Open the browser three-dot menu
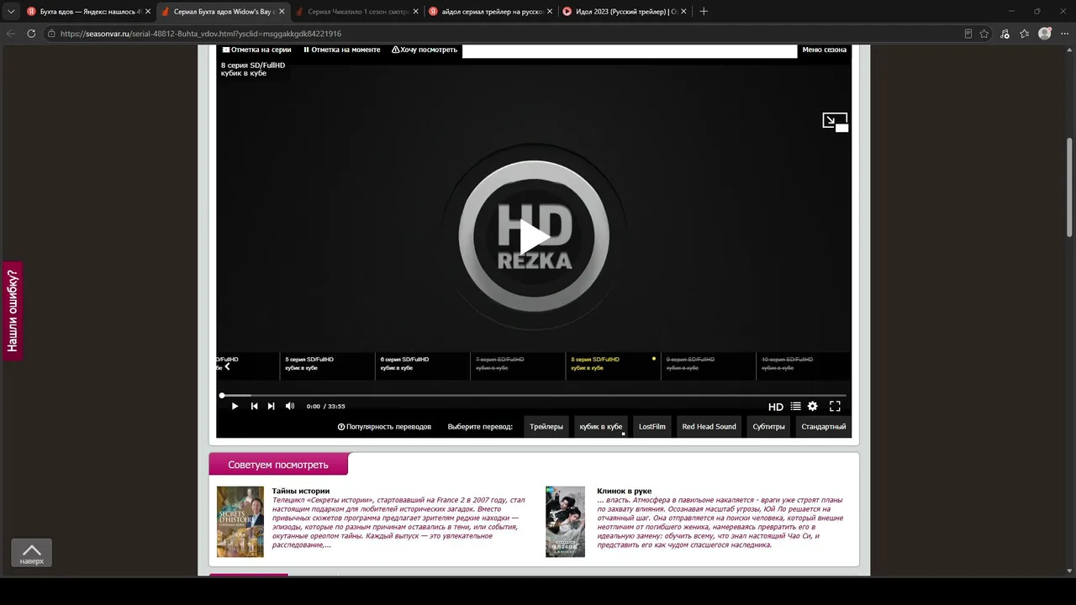The image size is (1076, 605). (1065, 34)
